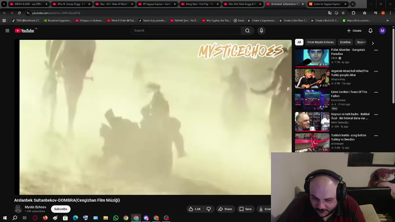
Task: Open more options for Huysuz ve tatlı kadın video
Action: (x=376, y=114)
